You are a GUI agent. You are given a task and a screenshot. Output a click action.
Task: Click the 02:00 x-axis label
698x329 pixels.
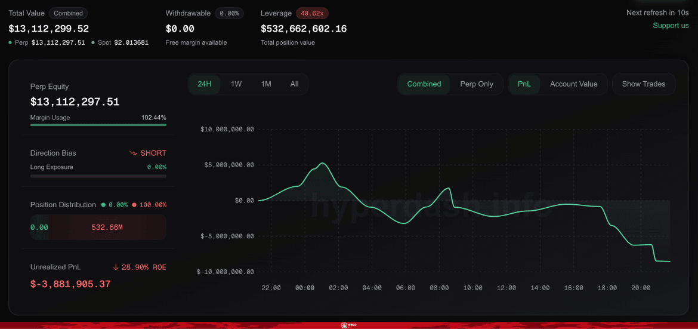338,288
